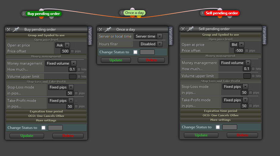Screen dimensions: 280x156
Task: Open the Ask price dropdown in Buy panel
Action: point(62,45)
